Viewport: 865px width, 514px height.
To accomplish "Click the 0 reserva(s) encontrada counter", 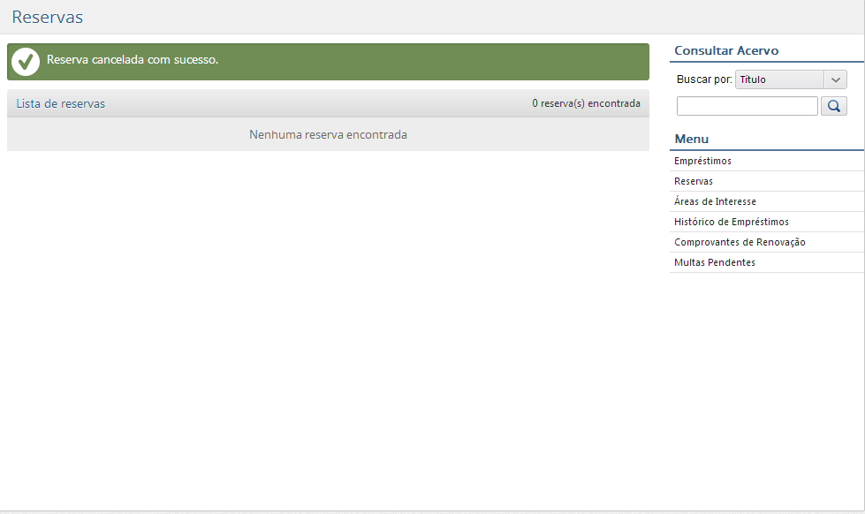I will [x=587, y=103].
